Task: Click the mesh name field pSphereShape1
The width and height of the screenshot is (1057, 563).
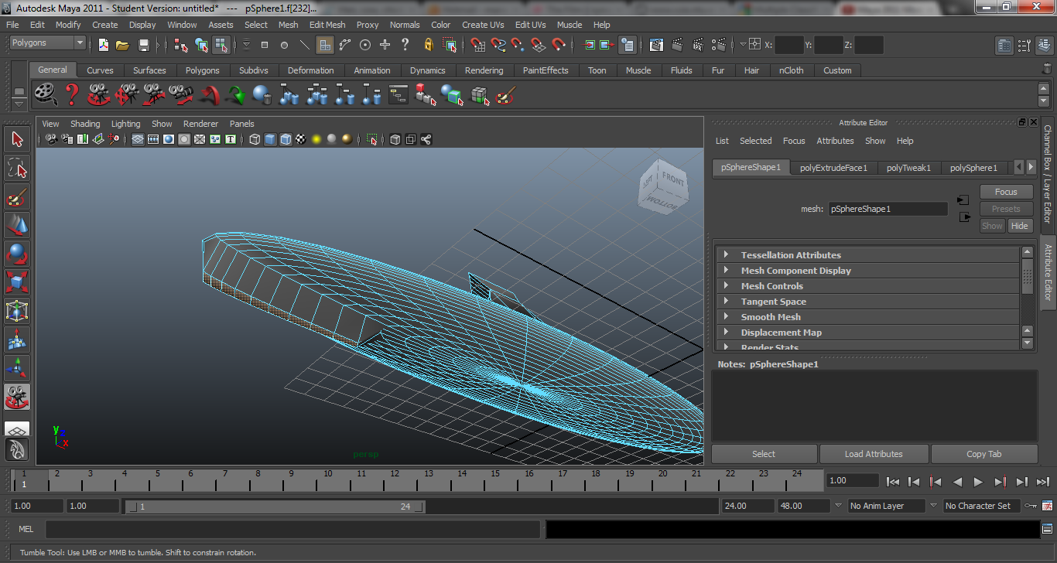Action: click(888, 209)
